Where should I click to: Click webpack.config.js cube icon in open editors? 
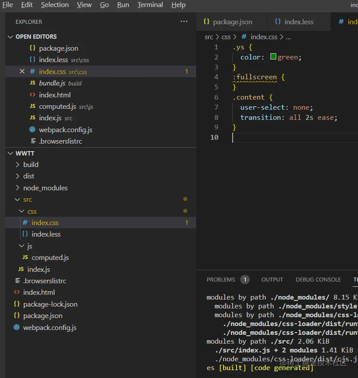pyautogui.click(x=32, y=130)
